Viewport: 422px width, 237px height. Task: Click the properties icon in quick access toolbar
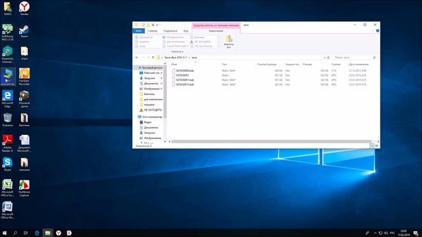pyautogui.click(x=143, y=25)
